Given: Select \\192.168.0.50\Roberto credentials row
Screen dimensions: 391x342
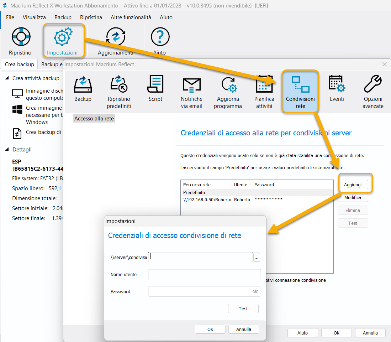Looking at the screenshot, I should [x=257, y=199].
